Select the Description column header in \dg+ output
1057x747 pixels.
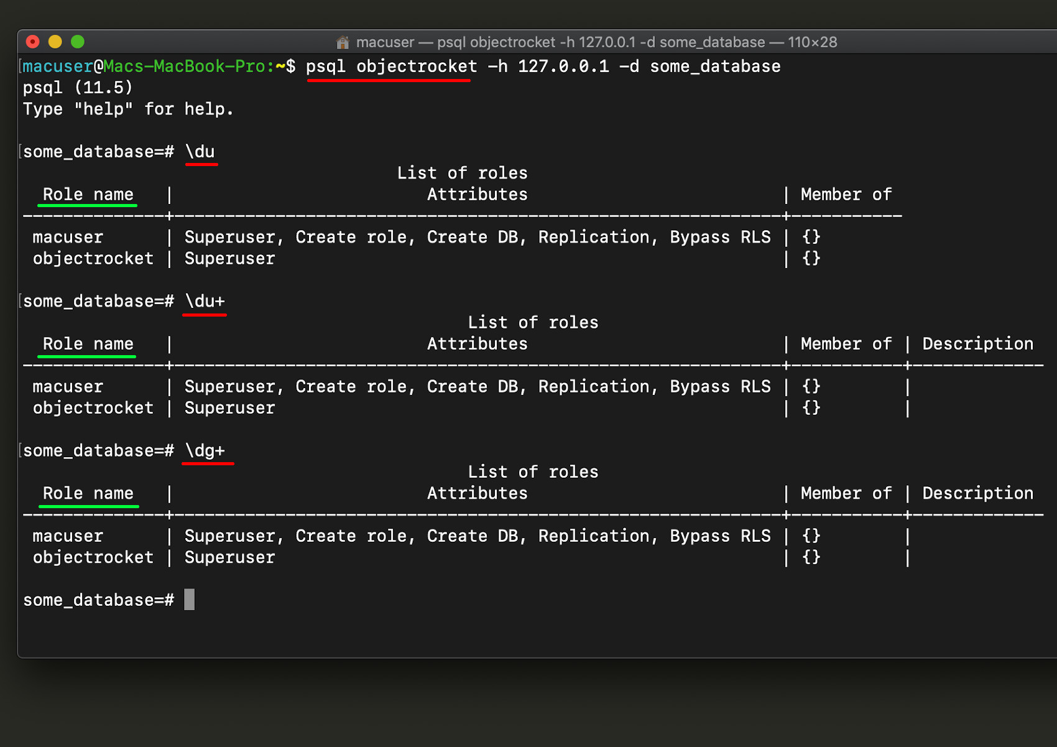tap(977, 493)
